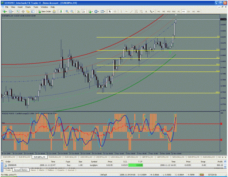Open the Tools menu
This screenshot has width=228, height=177.
coord(36,7)
